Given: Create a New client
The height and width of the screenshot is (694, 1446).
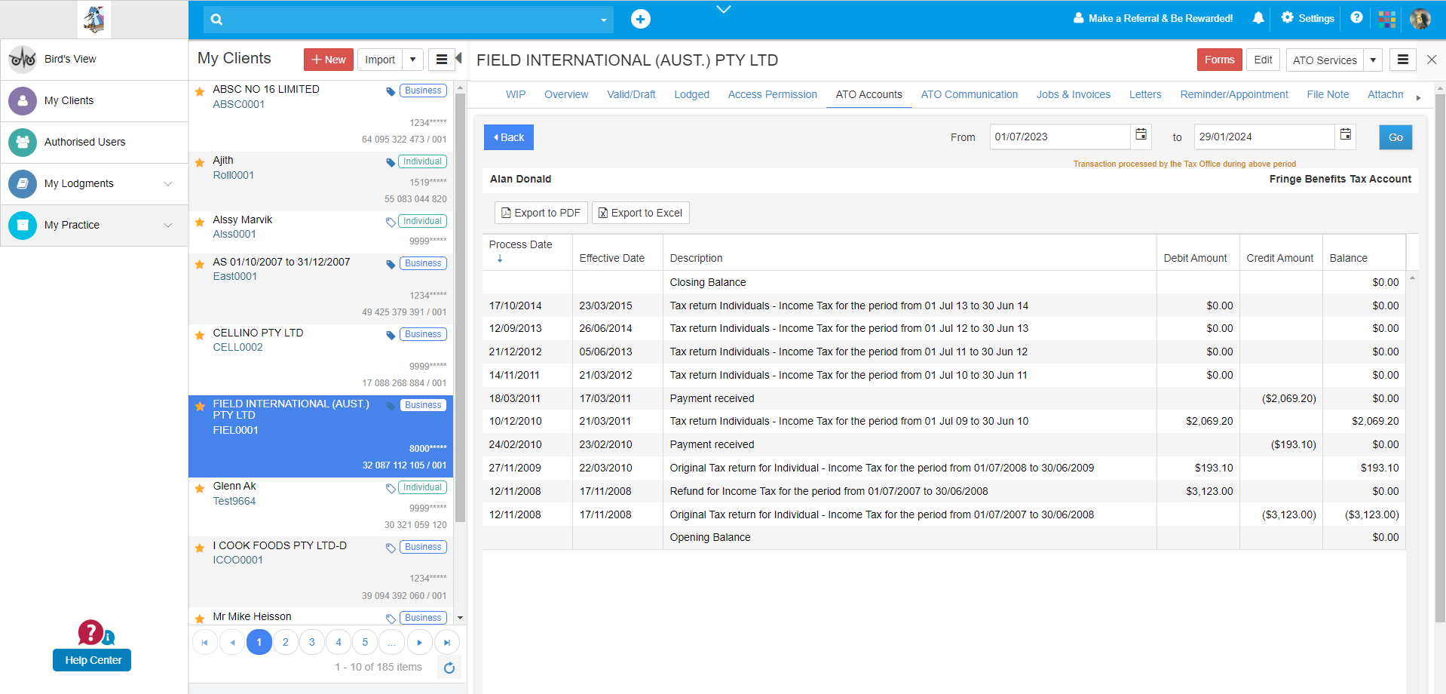Looking at the screenshot, I should (x=329, y=60).
